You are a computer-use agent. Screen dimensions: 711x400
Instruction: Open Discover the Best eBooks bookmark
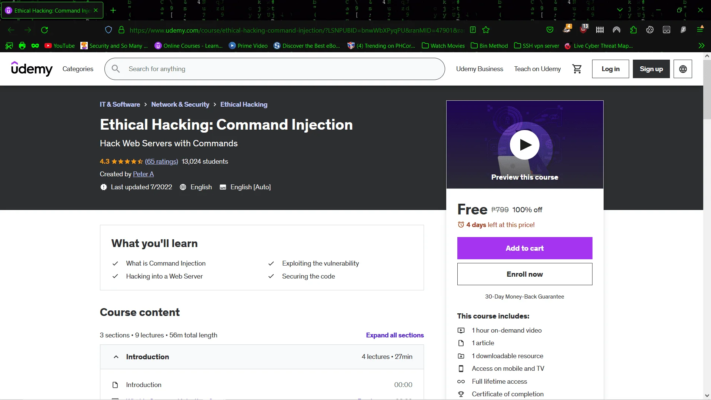pyautogui.click(x=307, y=46)
